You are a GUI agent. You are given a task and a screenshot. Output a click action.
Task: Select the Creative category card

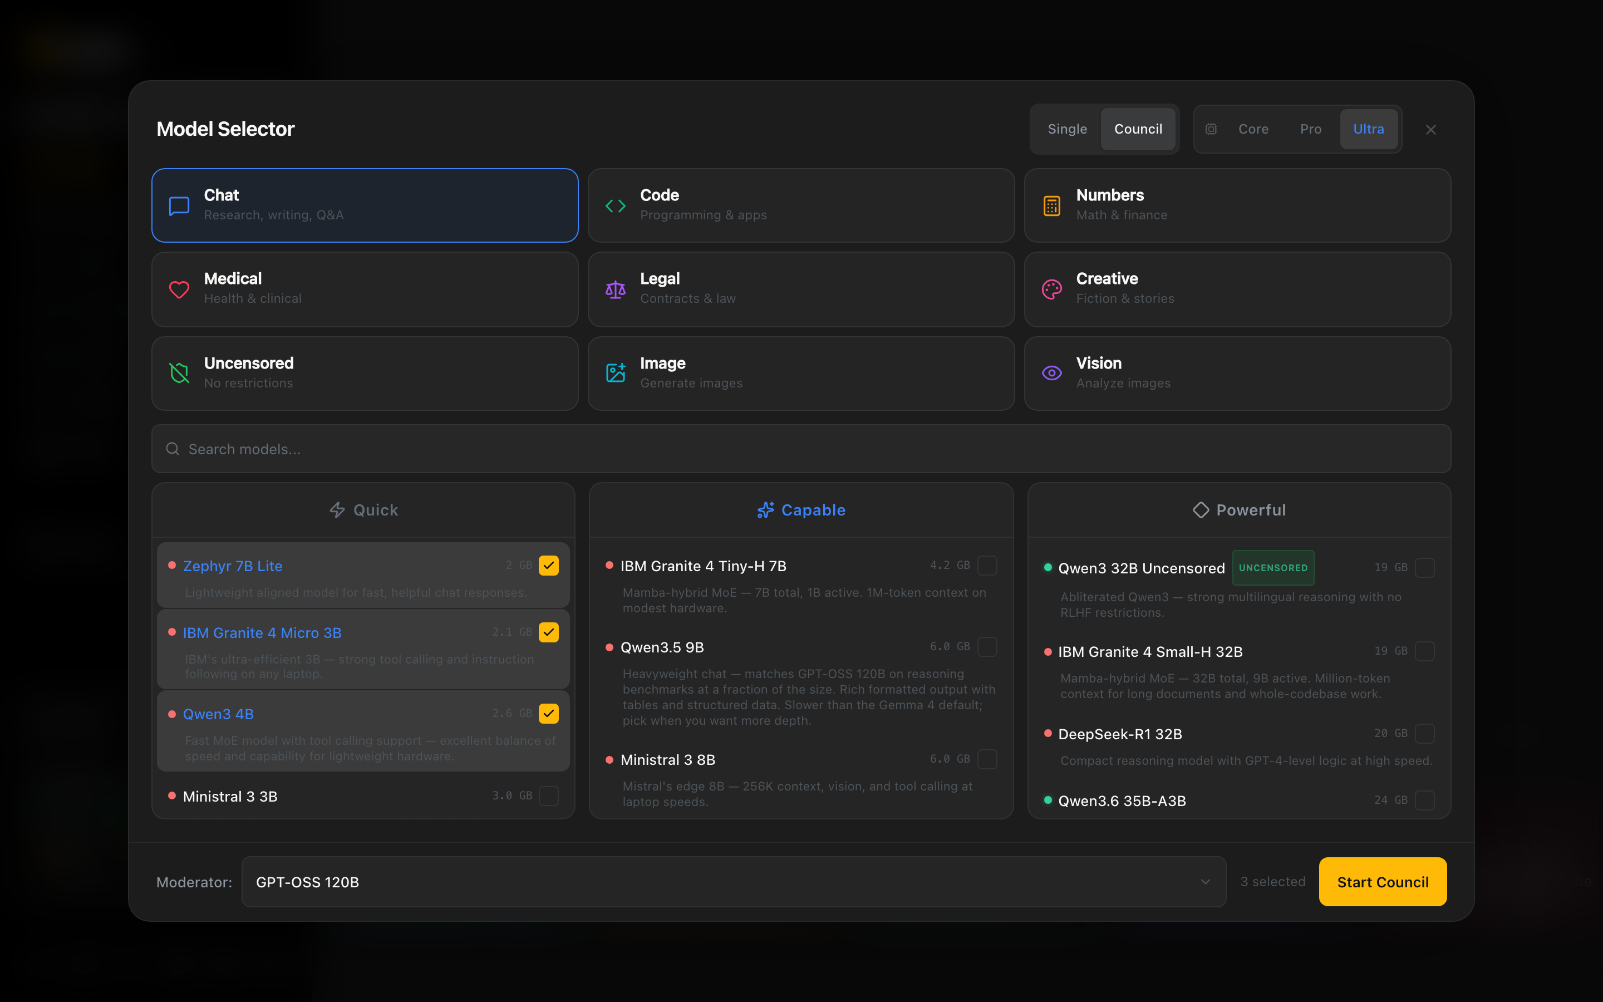pos(1237,289)
